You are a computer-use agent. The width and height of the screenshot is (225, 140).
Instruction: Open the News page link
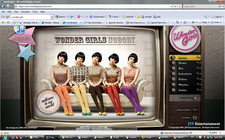coord(182,63)
